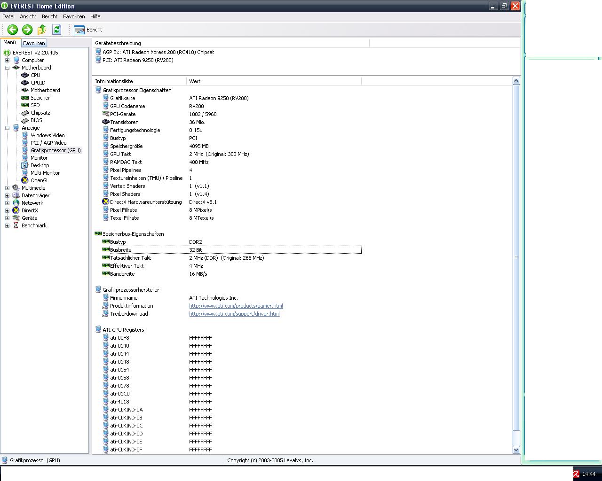The height and width of the screenshot is (481, 602).
Task: Click the DirectX Hardwareunterstützung row icon
Action: [x=106, y=202]
